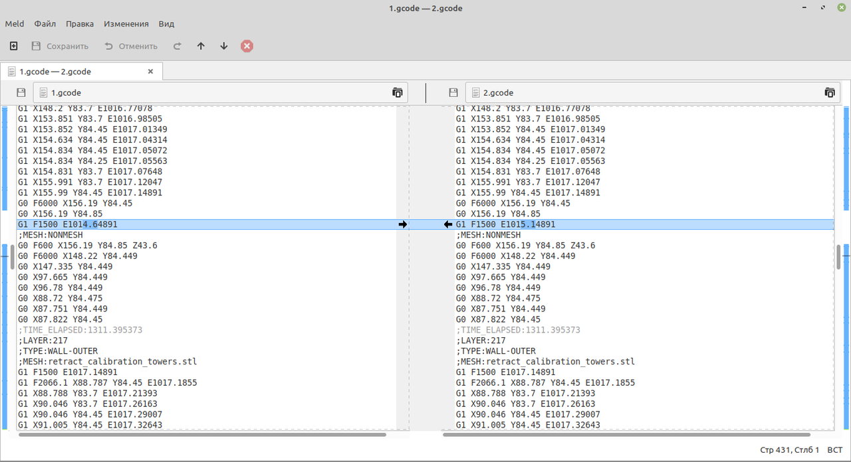This screenshot has width=851, height=462.
Task: Click right ;TIME_ELAPSED:1311.395373 line
Action: (518, 330)
